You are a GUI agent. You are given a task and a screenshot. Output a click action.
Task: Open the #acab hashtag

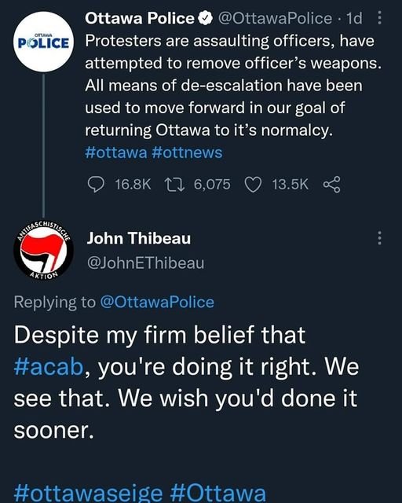tap(49, 367)
